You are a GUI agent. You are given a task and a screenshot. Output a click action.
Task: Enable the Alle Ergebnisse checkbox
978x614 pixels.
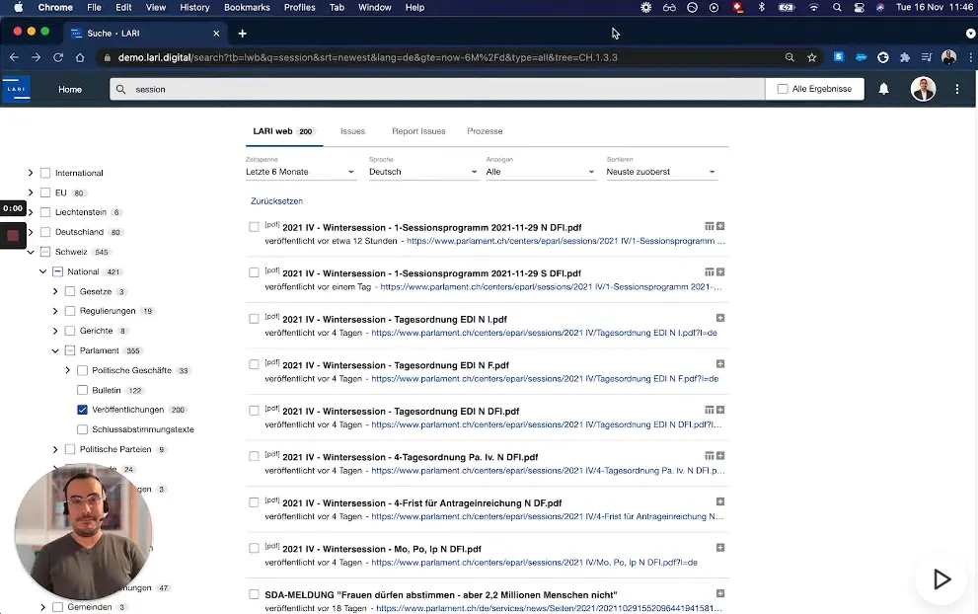pyautogui.click(x=783, y=89)
